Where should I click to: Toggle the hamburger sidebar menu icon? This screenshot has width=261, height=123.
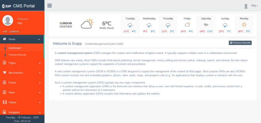[49, 5]
